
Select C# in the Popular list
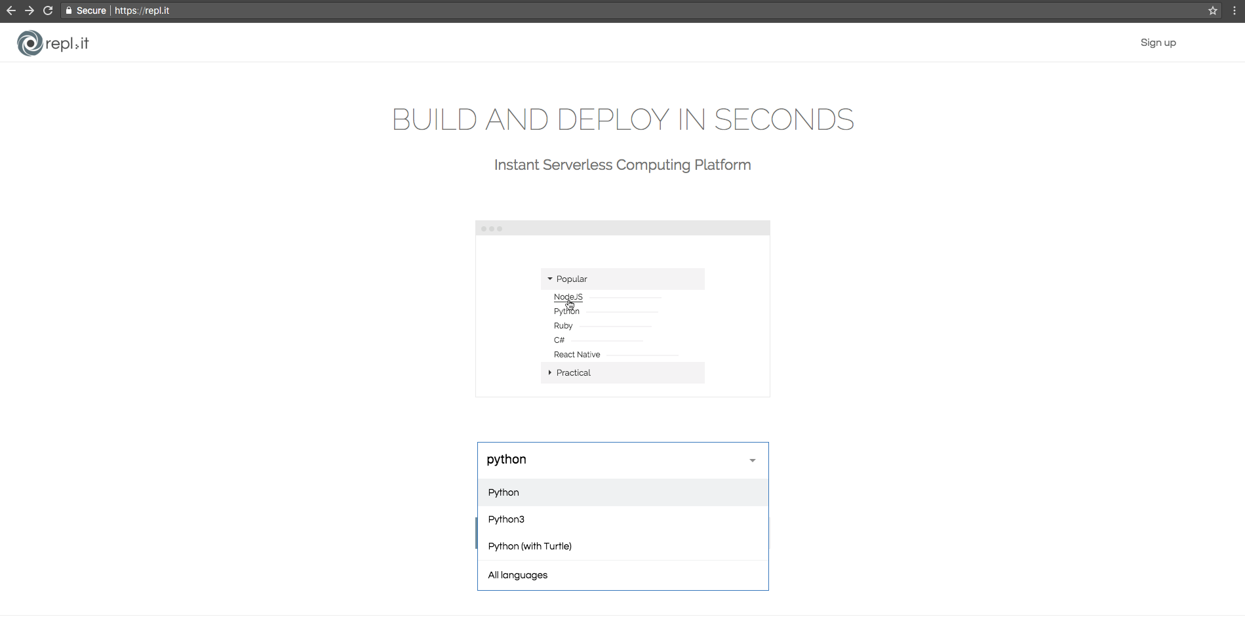click(x=559, y=340)
